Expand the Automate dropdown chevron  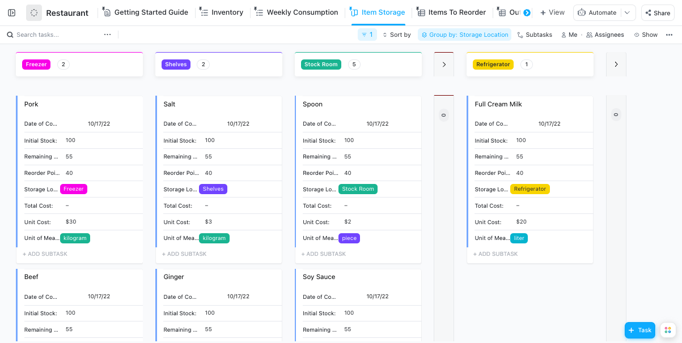[627, 12]
